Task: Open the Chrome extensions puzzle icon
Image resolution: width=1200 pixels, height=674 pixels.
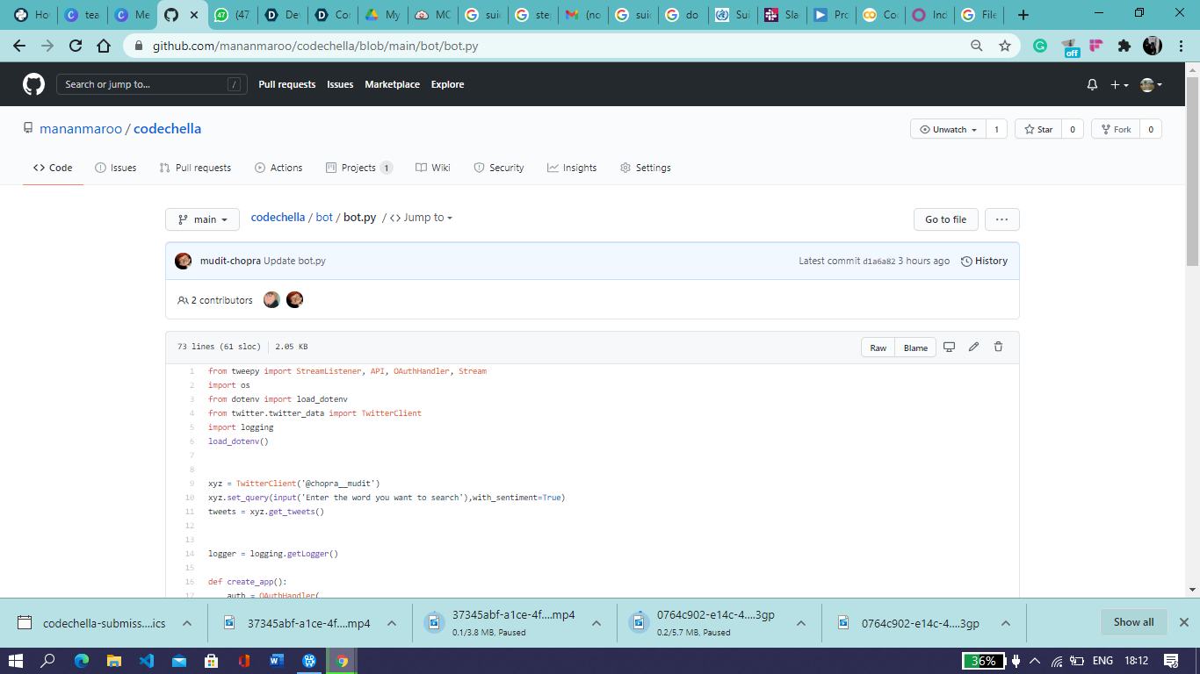Action: click(1124, 46)
